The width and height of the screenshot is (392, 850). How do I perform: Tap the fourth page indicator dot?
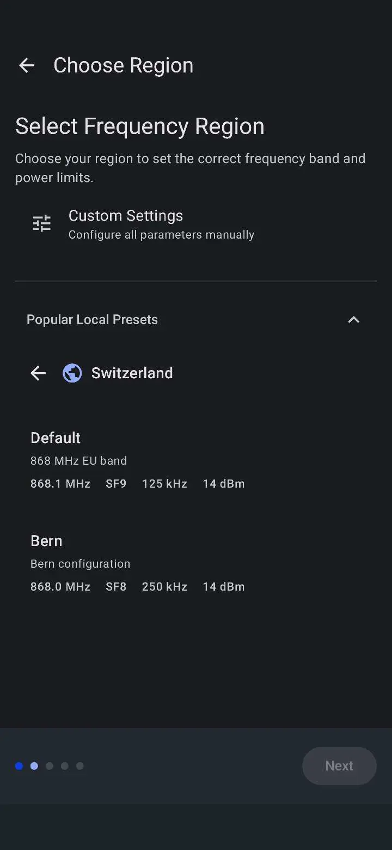(65, 766)
